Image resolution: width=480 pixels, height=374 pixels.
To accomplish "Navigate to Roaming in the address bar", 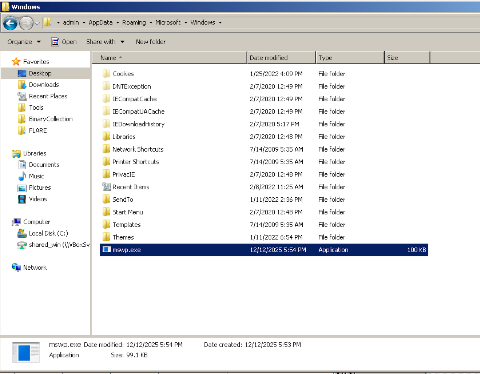I will pos(134,23).
